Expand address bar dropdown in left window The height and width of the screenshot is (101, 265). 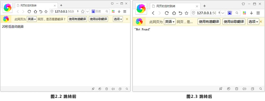pyautogui.click(x=87, y=11)
